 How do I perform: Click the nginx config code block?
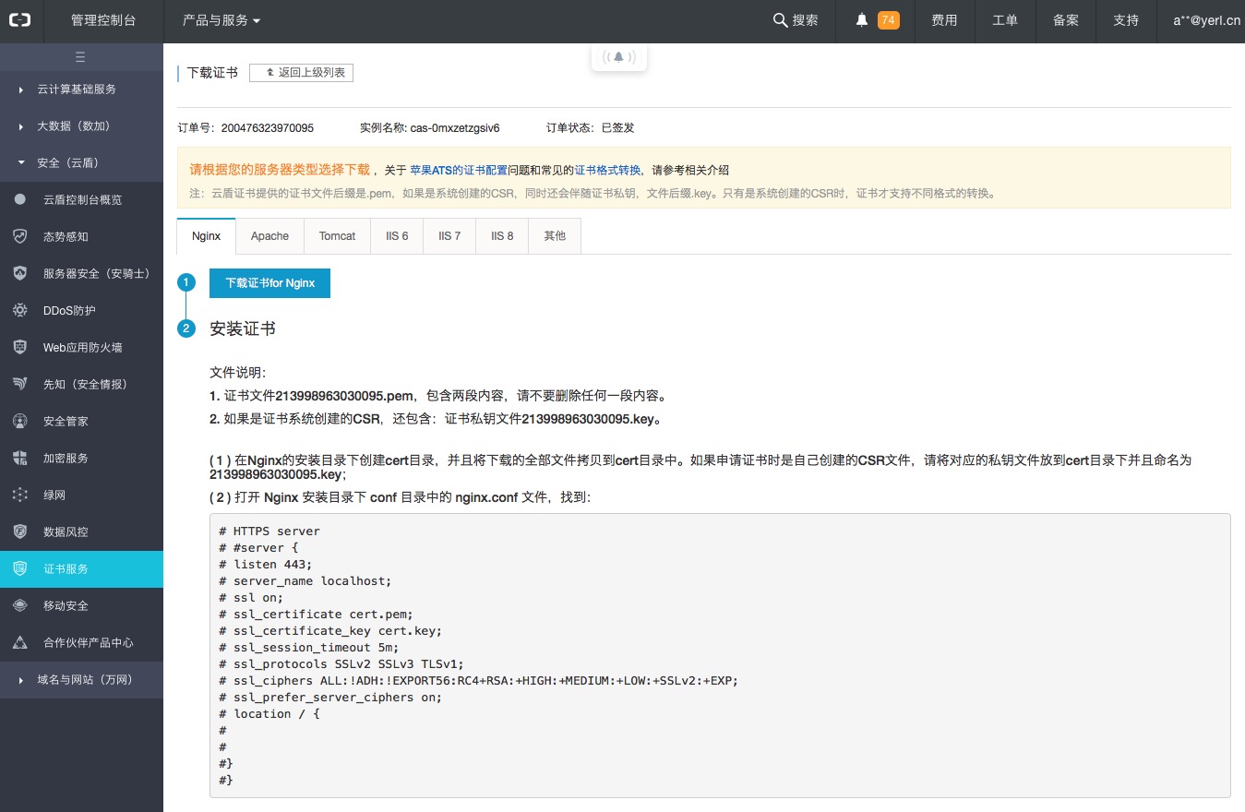tap(720, 655)
